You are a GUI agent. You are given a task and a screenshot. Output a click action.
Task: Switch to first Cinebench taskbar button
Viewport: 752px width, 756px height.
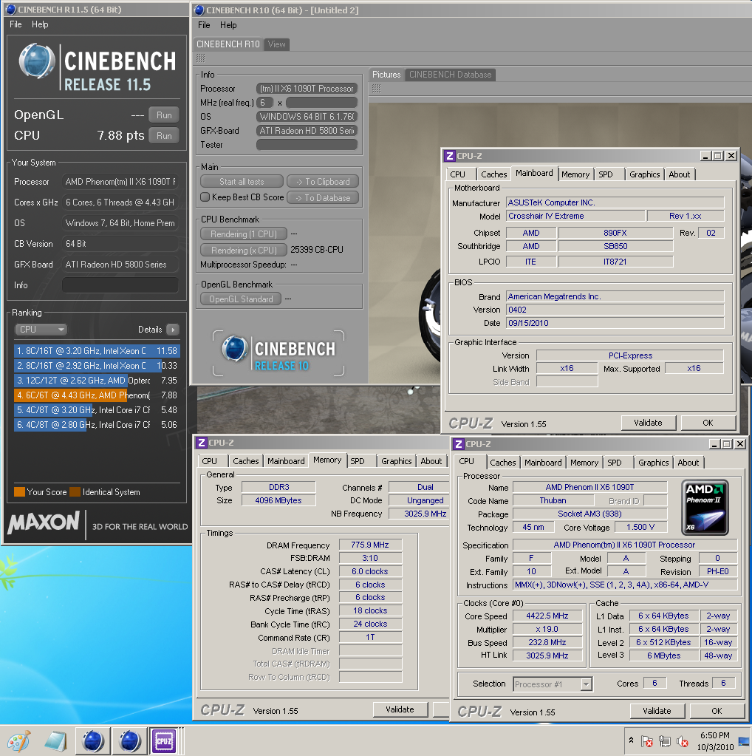click(93, 741)
